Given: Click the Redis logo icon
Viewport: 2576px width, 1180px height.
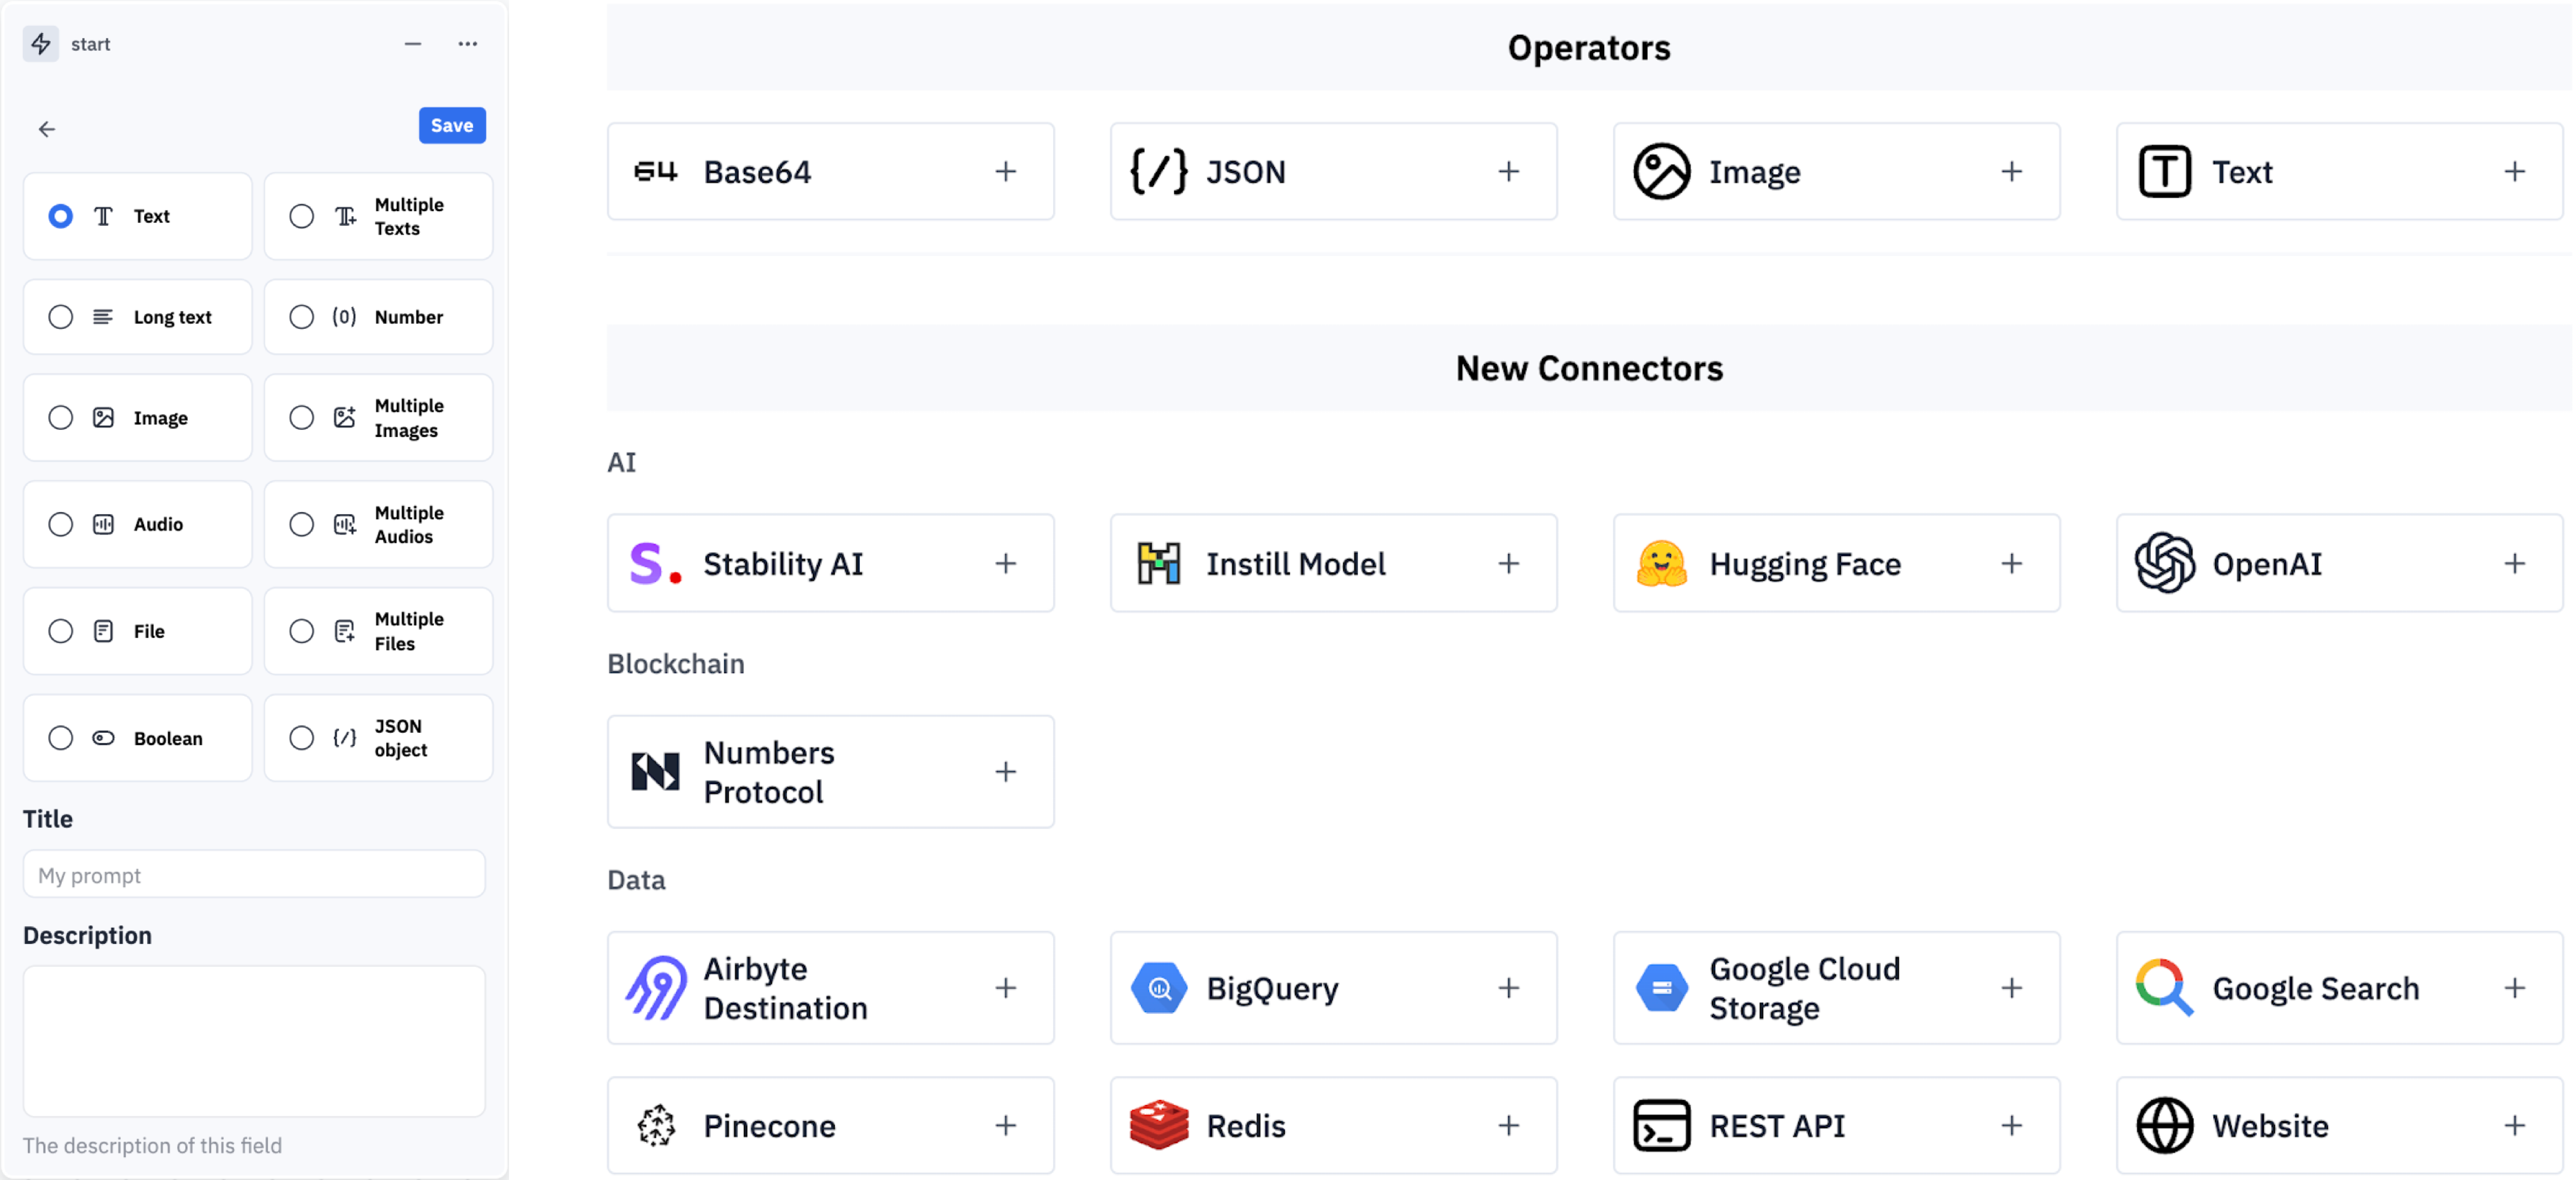Looking at the screenshot, I should (1159, 1125).
